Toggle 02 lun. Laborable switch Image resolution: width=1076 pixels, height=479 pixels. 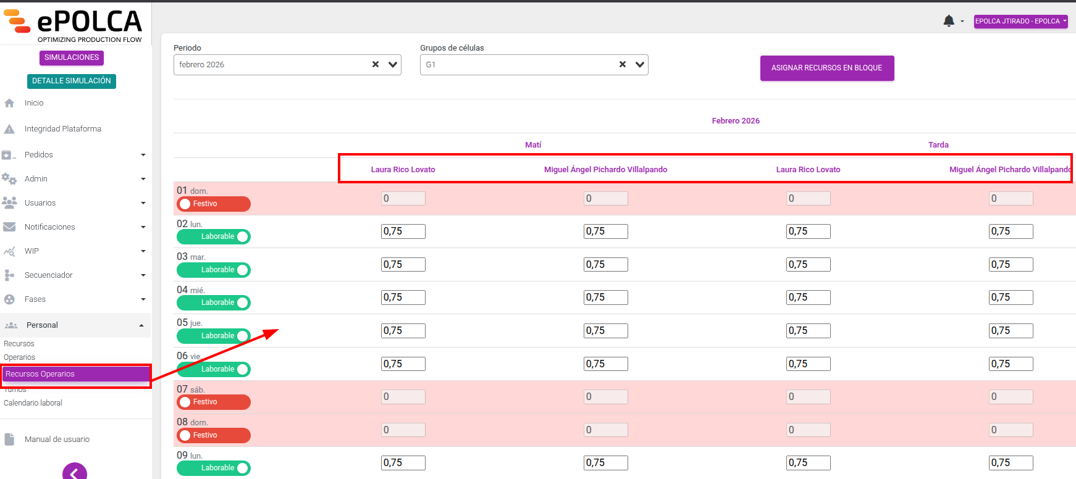point(214,236)
